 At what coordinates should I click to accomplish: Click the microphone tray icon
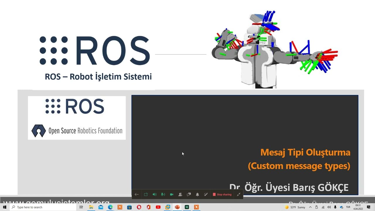tap(335, 207)
